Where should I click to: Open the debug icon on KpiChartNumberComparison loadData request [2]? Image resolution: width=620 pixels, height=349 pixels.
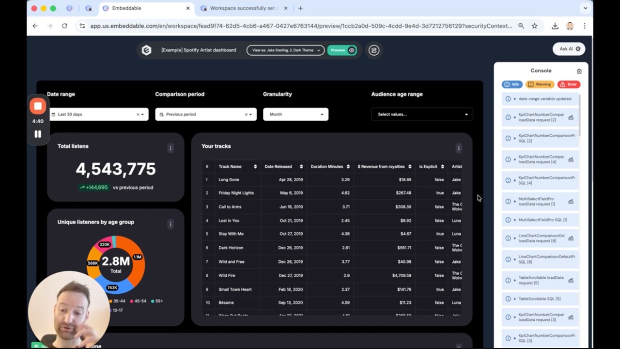pos(571,117)
